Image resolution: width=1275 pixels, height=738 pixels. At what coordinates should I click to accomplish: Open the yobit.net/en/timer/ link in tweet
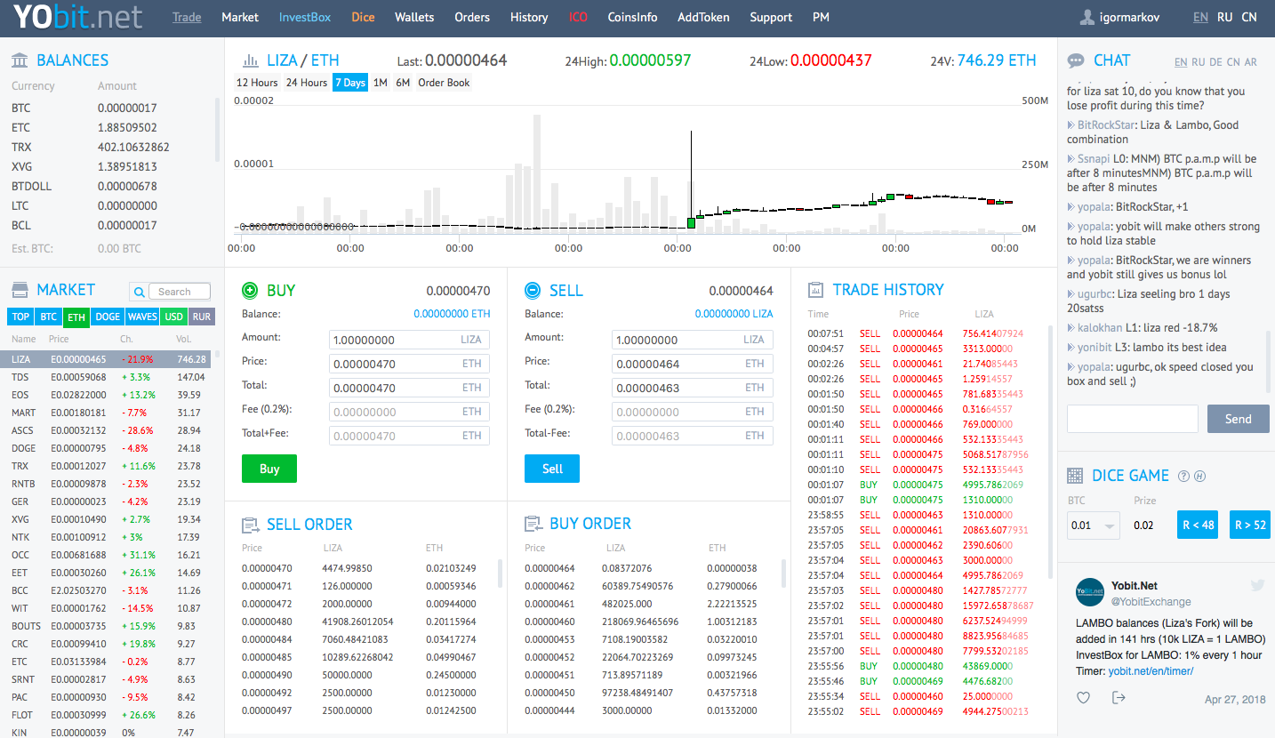(x=1151, y=671)
